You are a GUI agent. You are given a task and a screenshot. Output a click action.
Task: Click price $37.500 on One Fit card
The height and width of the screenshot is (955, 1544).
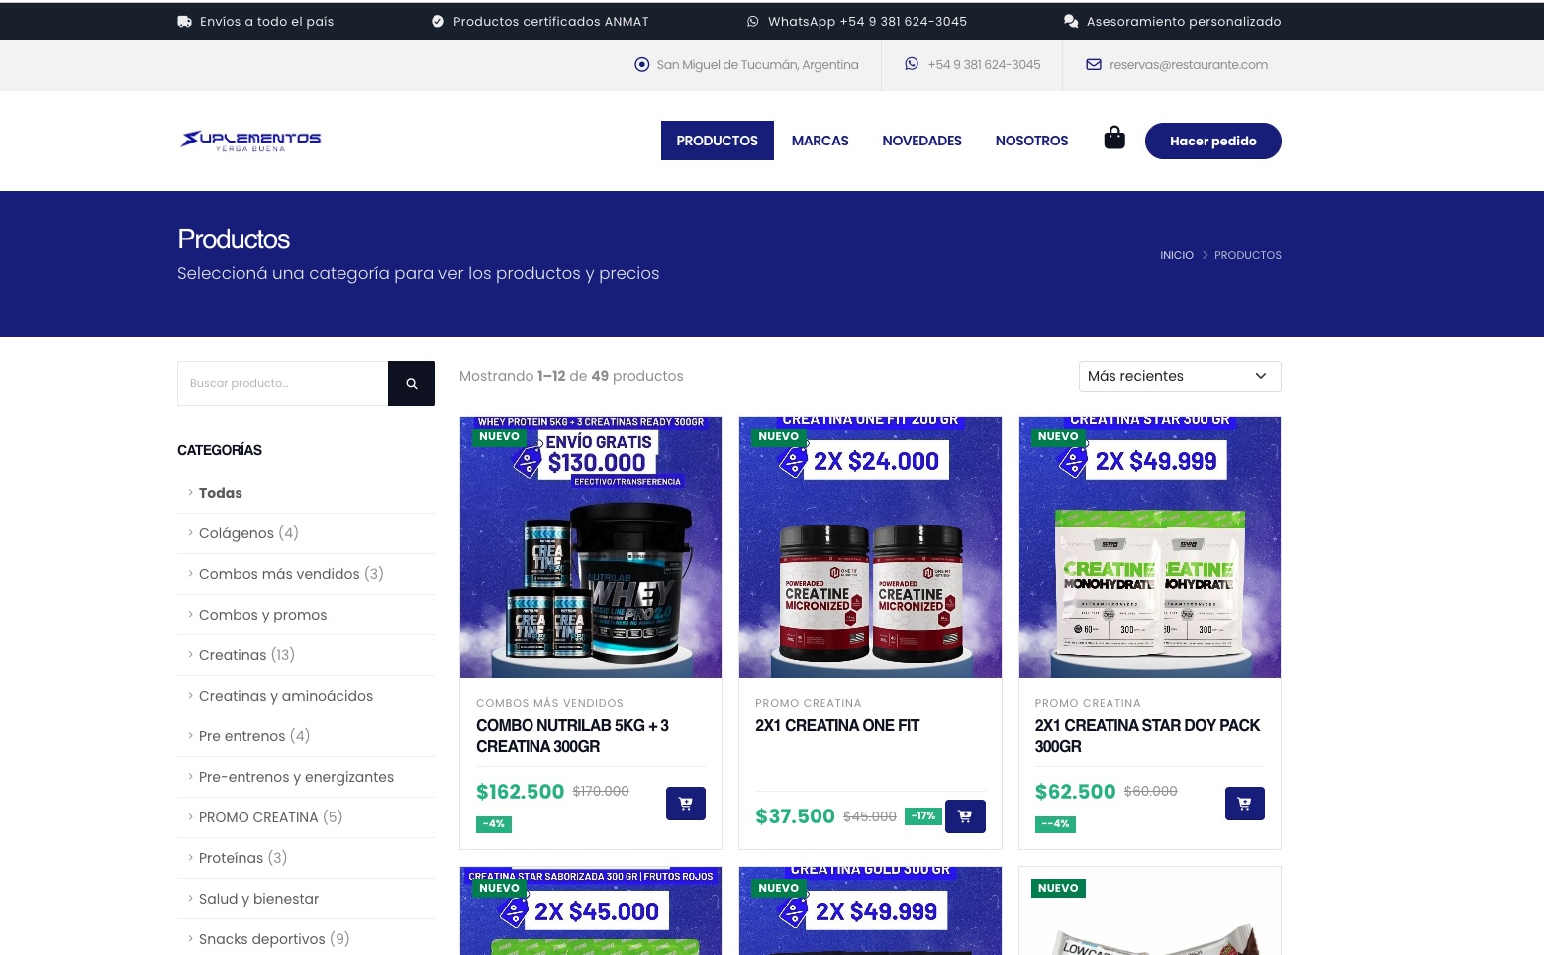tap(795, 816)
